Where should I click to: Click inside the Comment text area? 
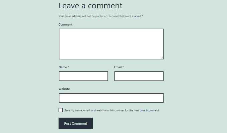pyautogui.click(x=111, y=44)
